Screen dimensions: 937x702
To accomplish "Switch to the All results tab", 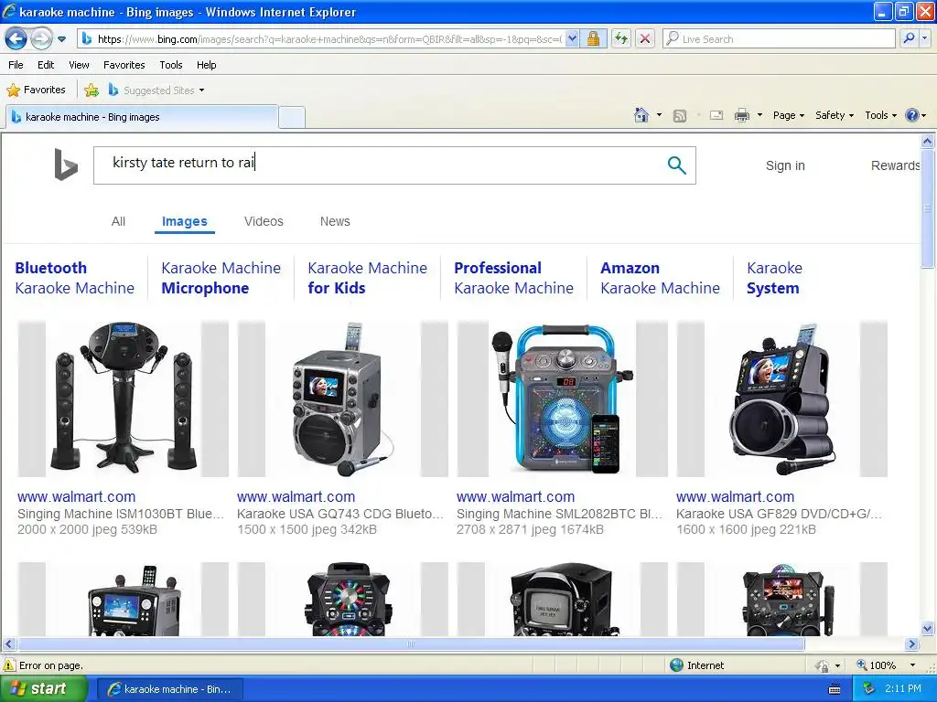I will coord(118,221).
